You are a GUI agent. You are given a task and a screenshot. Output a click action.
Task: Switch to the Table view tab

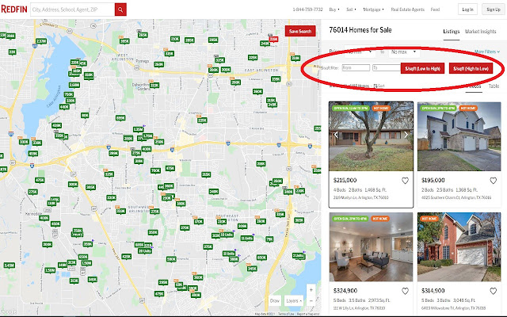tap(494, 86)
